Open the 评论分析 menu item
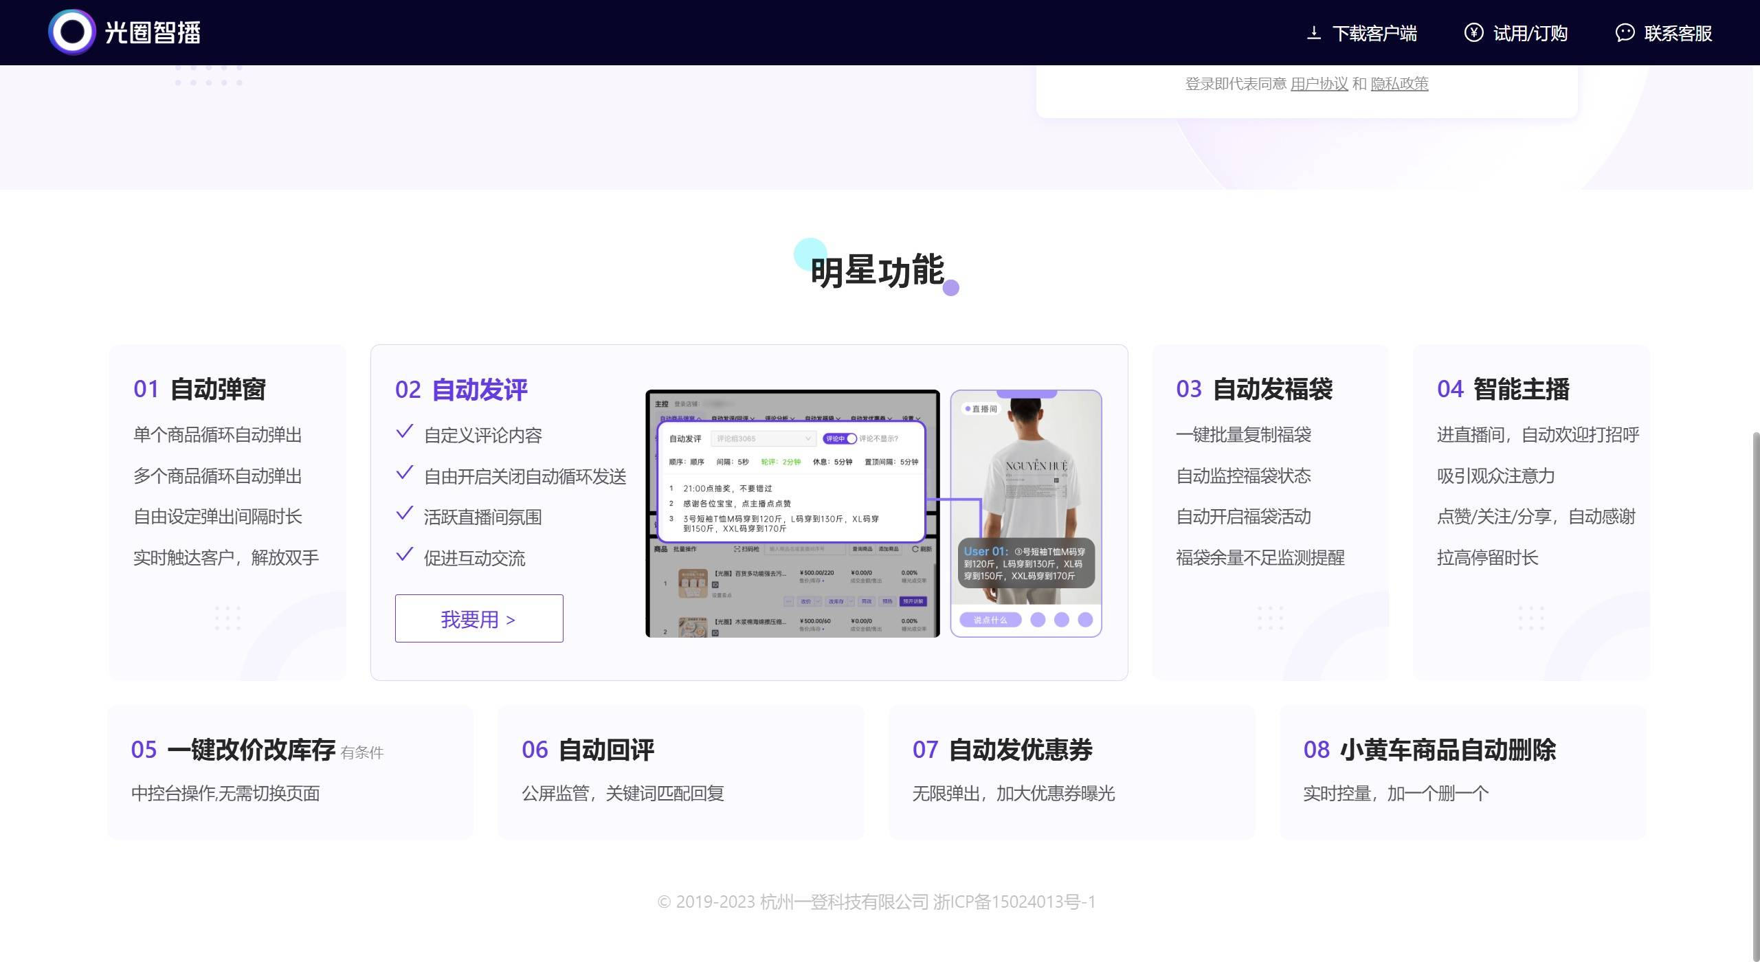The height and width of the screenshot is (962, 1760). pos(779,418)
